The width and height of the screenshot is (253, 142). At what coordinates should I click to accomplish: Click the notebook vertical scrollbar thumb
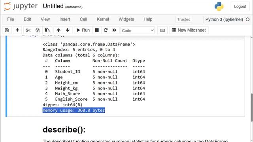252,107
